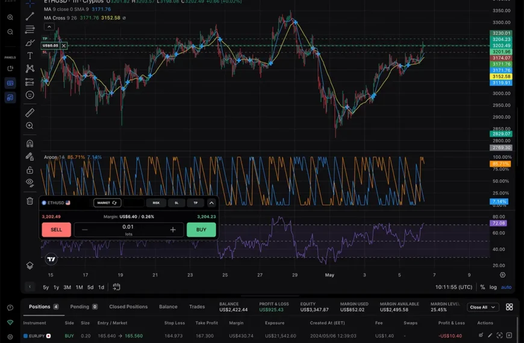Collapse the bottom toolbar left arrow
The height and width of the screenshot is (343, 524).
(30, 287)
